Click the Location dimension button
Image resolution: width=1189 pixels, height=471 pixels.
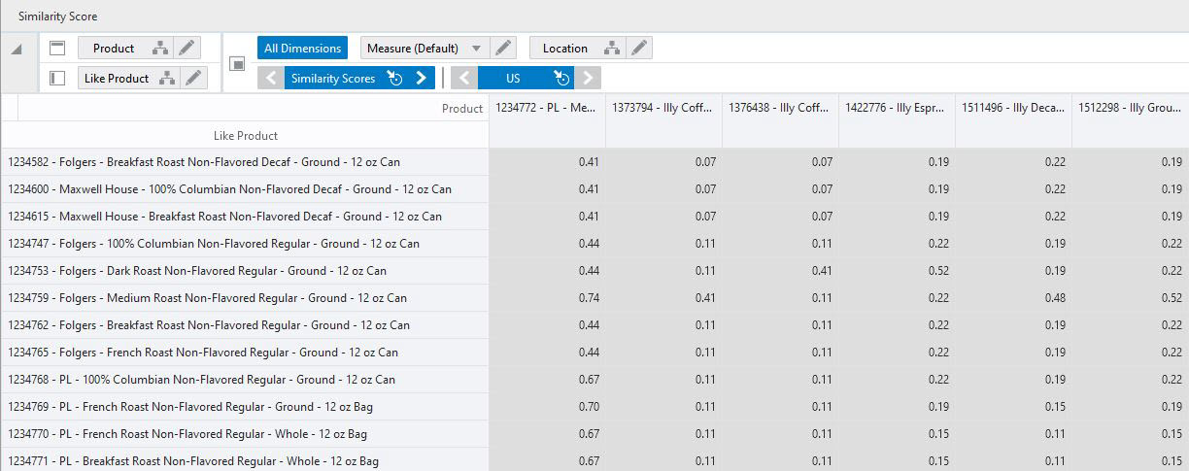point(564,49)
